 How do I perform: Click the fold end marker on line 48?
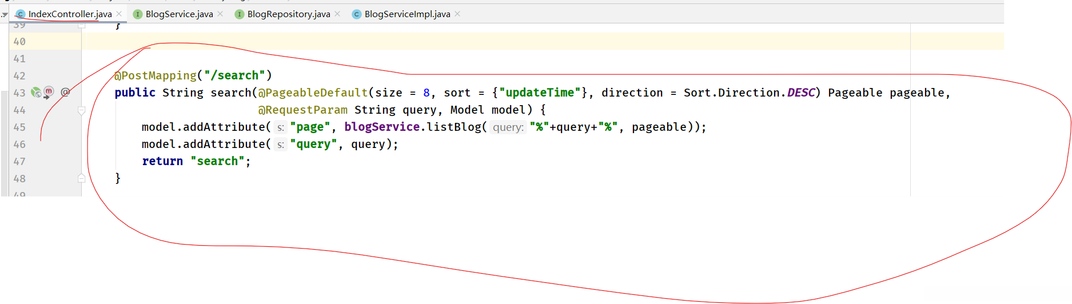coord(81,178)
